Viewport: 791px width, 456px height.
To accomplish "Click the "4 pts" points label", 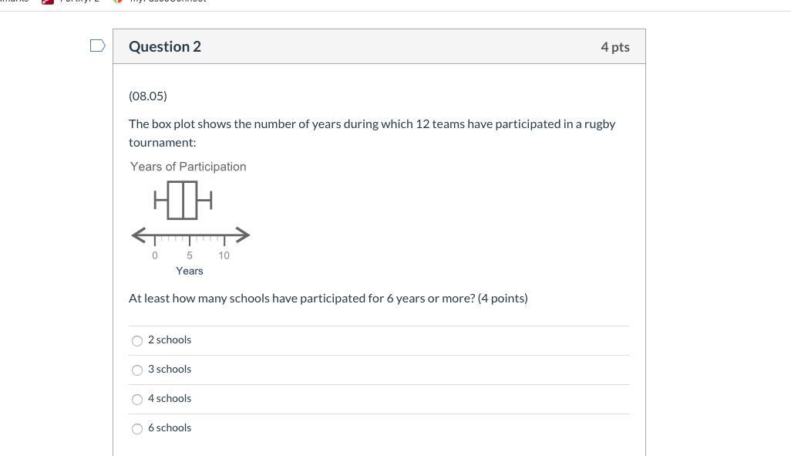I will [x=615, y=47].
